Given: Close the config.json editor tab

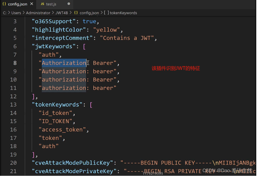Looking at the screenshot, I should 32,4.
